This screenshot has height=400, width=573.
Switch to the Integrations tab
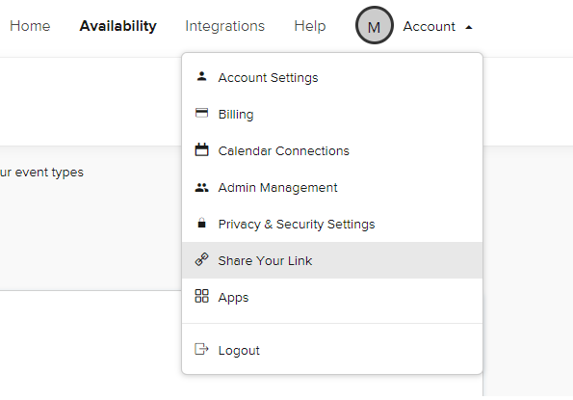[224, 26]
